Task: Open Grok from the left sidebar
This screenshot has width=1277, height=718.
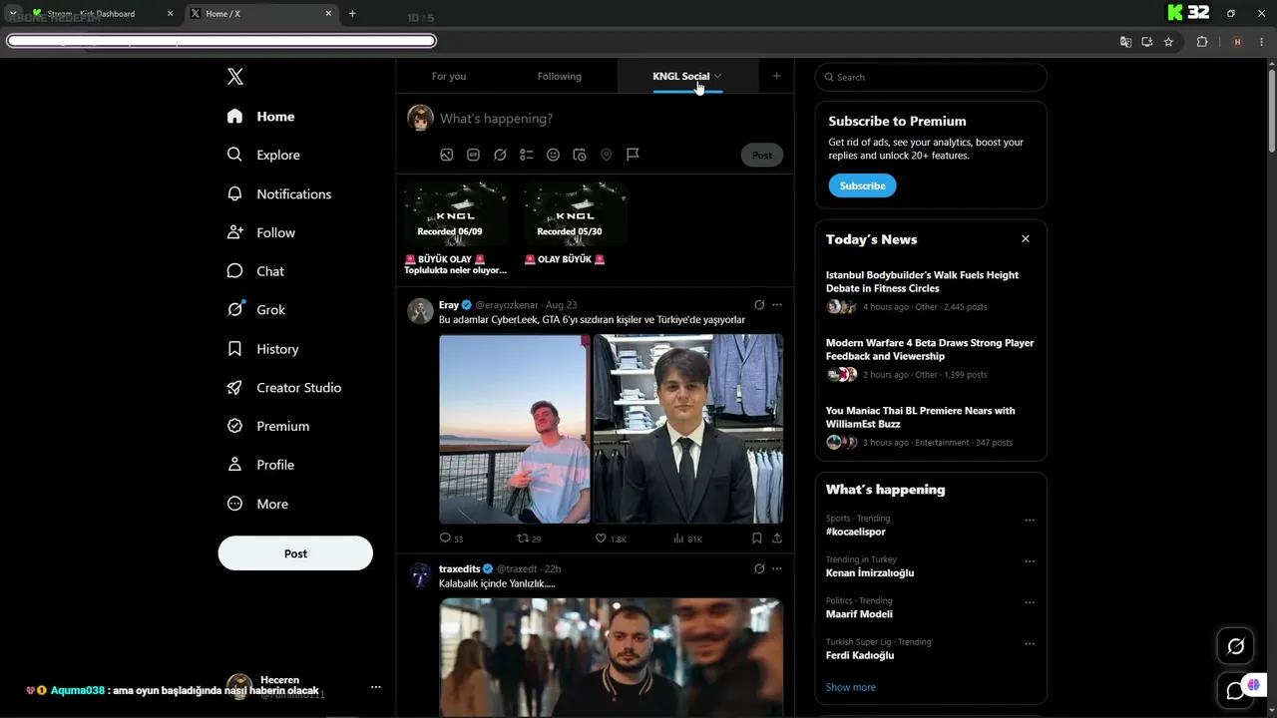Action: tap(255, 309)
